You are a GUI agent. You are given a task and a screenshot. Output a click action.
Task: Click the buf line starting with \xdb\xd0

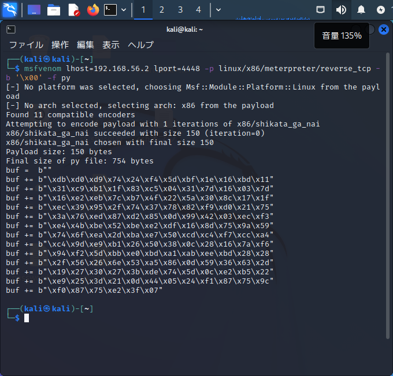coord(140,180)
